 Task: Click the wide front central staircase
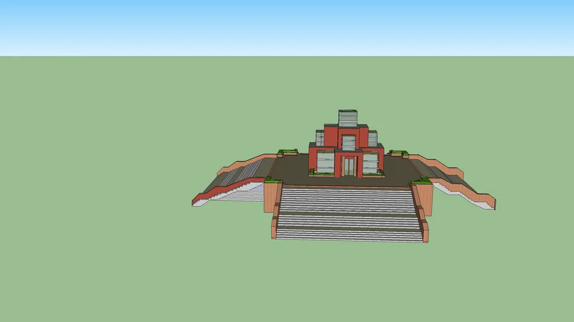click(349, 213)
